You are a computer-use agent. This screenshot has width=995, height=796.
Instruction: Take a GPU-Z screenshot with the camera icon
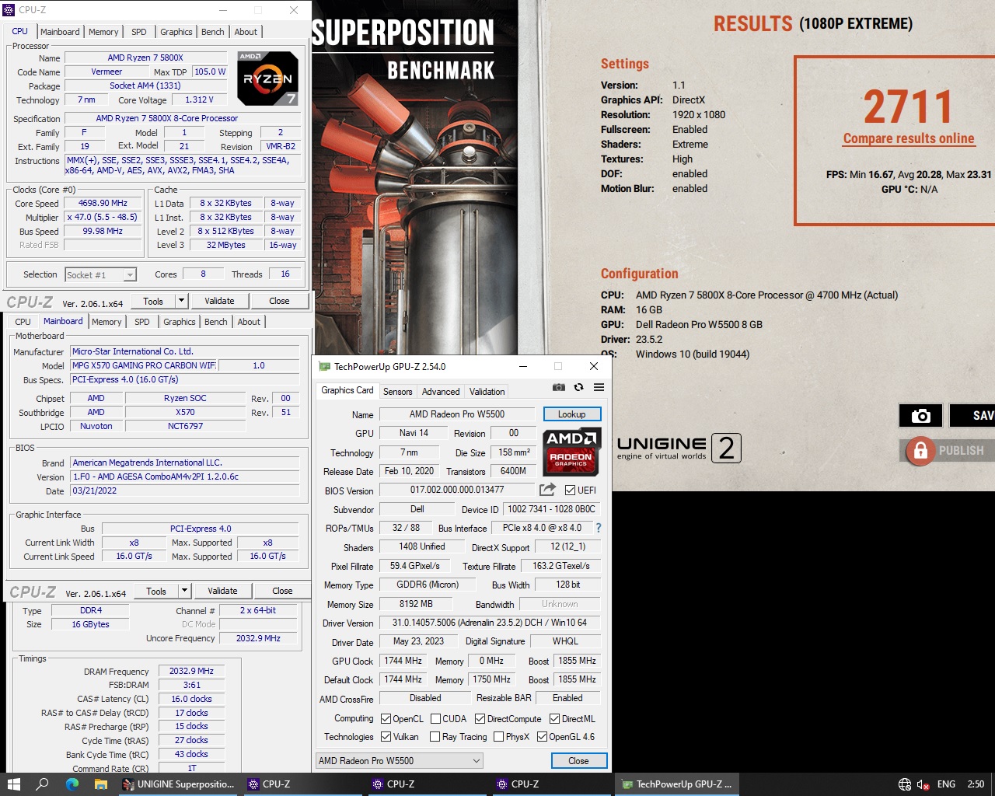[x=558, y=387]
